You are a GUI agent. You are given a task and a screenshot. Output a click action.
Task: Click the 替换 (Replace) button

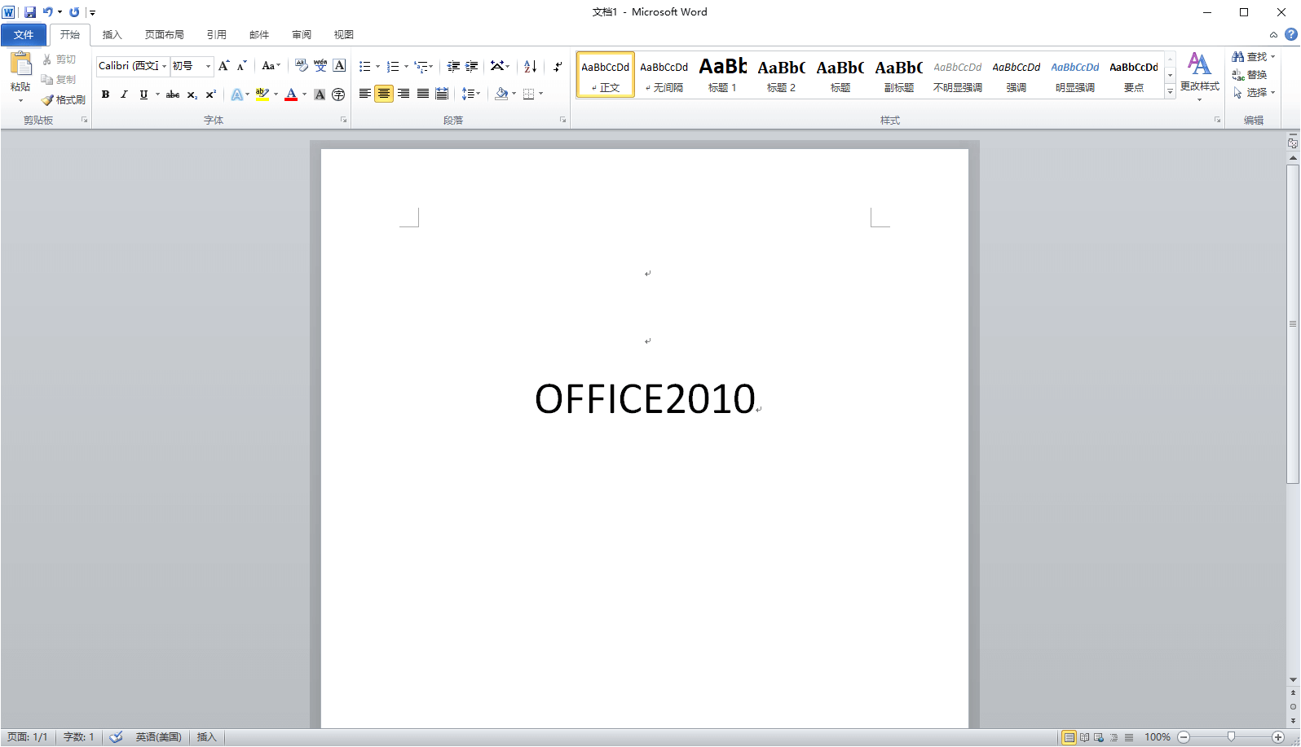[1250, 75]
